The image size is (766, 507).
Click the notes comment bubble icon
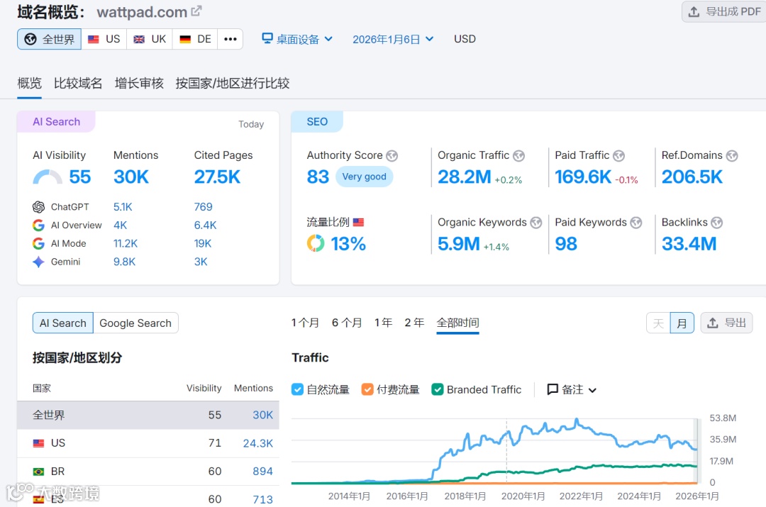pyautogui.click(x=553, y=389)
